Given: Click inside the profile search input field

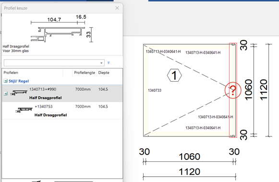Looking at the screenshot, I should tap(51, 63).
